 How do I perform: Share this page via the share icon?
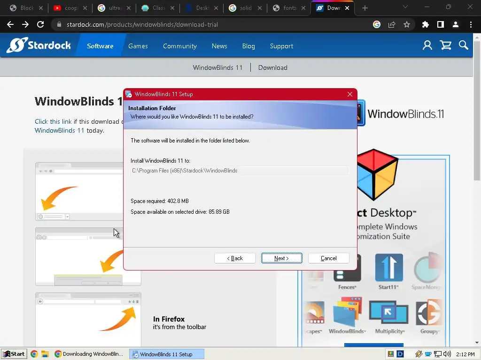point(392,24)
